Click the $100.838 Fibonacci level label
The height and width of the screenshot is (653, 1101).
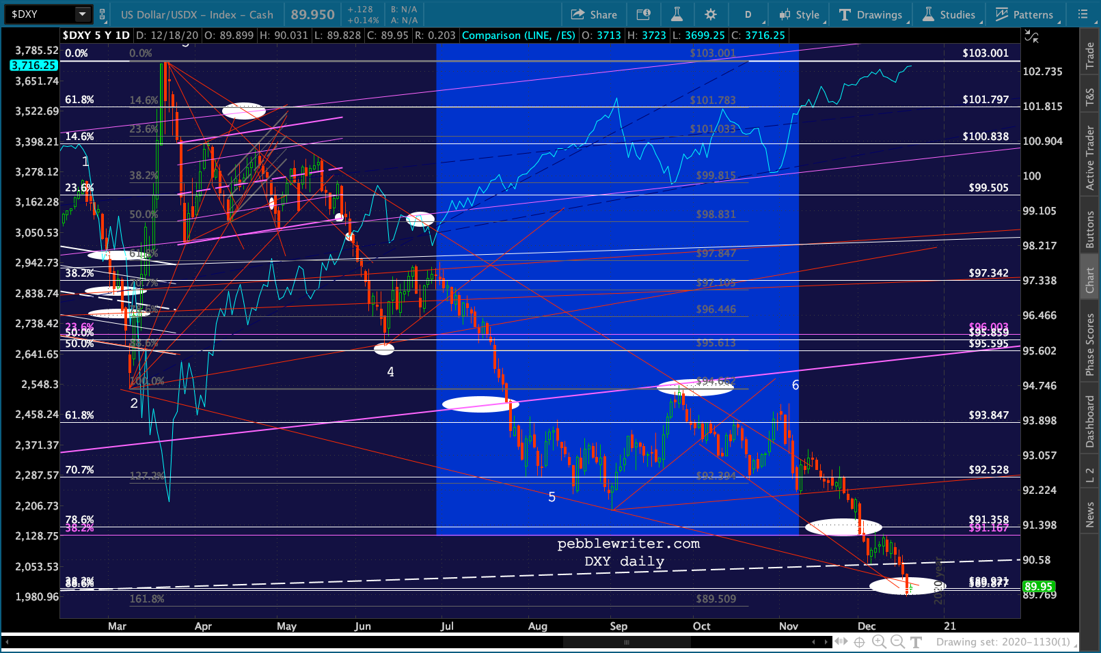pyautogui.click(x=985, y=136)
